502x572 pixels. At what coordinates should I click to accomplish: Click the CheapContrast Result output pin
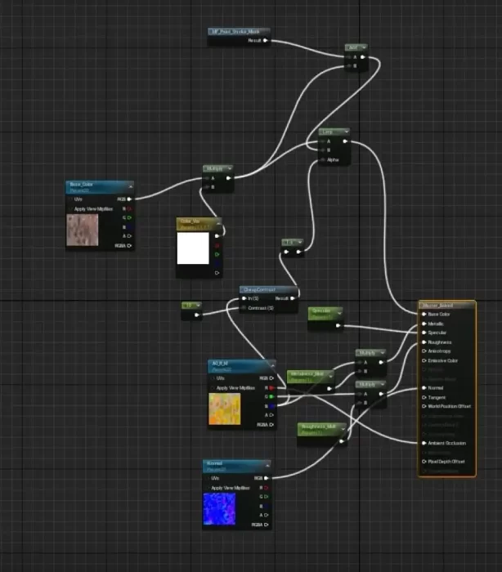[x=294, y=299]
